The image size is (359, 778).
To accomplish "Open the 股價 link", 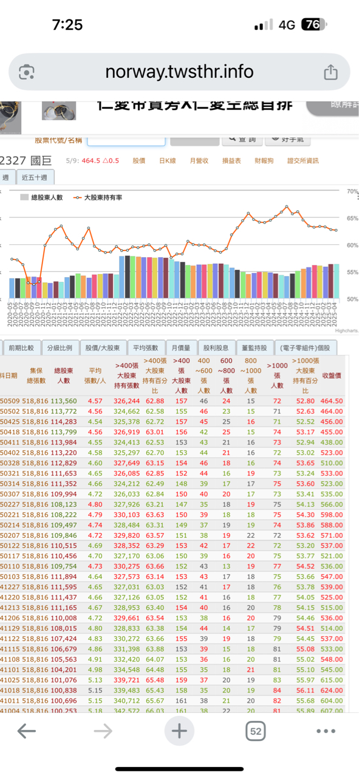I will [x=139, y=161].
